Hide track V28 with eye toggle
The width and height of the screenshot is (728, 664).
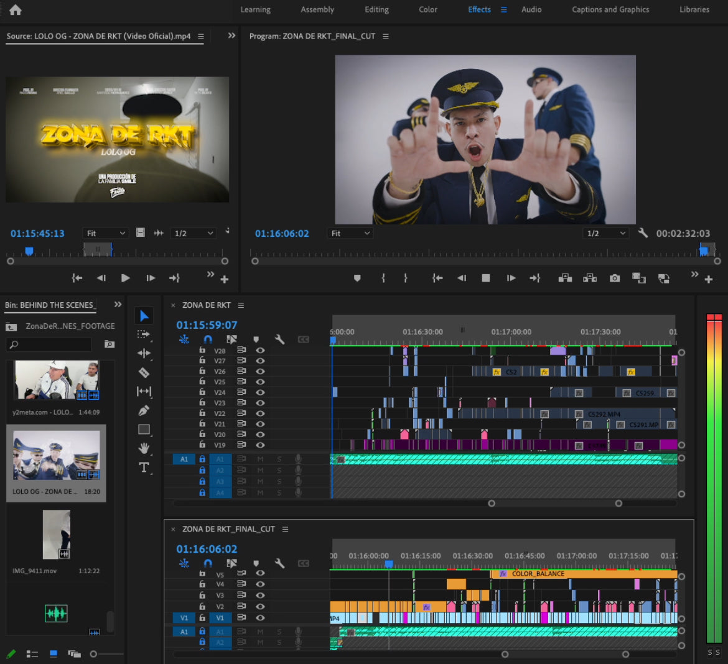[x=261, y=350]
